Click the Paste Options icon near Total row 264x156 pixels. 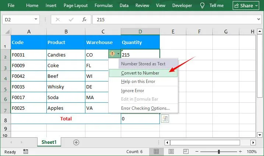(x=165, y=119)
